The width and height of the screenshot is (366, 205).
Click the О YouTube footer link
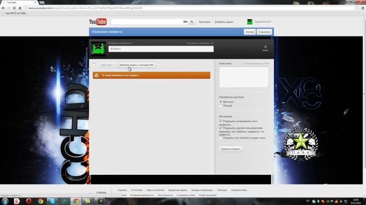tap(137, 190)
